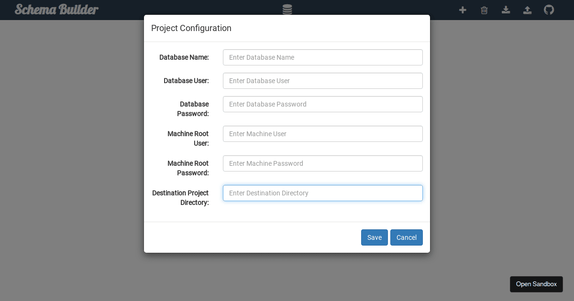Focus the Enter Machine Password field

pyautogui.click(x=322, y=163)
